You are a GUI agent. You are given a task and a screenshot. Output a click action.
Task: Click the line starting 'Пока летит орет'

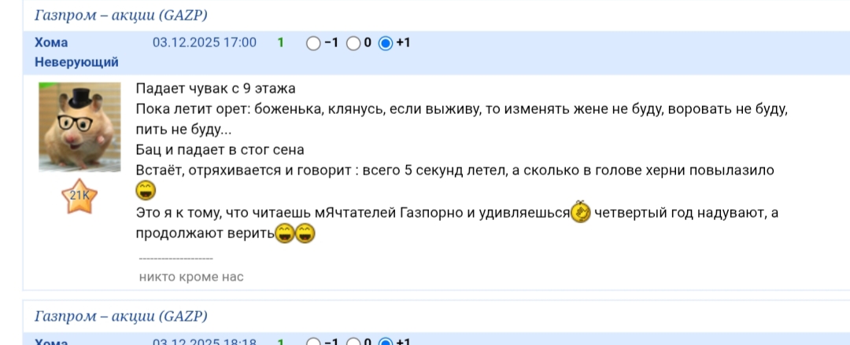point(461,109)
